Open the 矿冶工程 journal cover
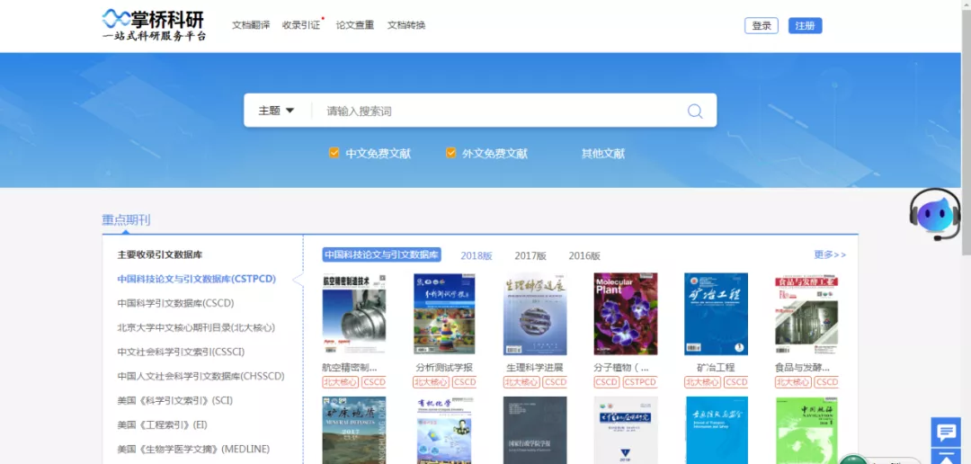The image size is (971, 464). tap(716, 314)
